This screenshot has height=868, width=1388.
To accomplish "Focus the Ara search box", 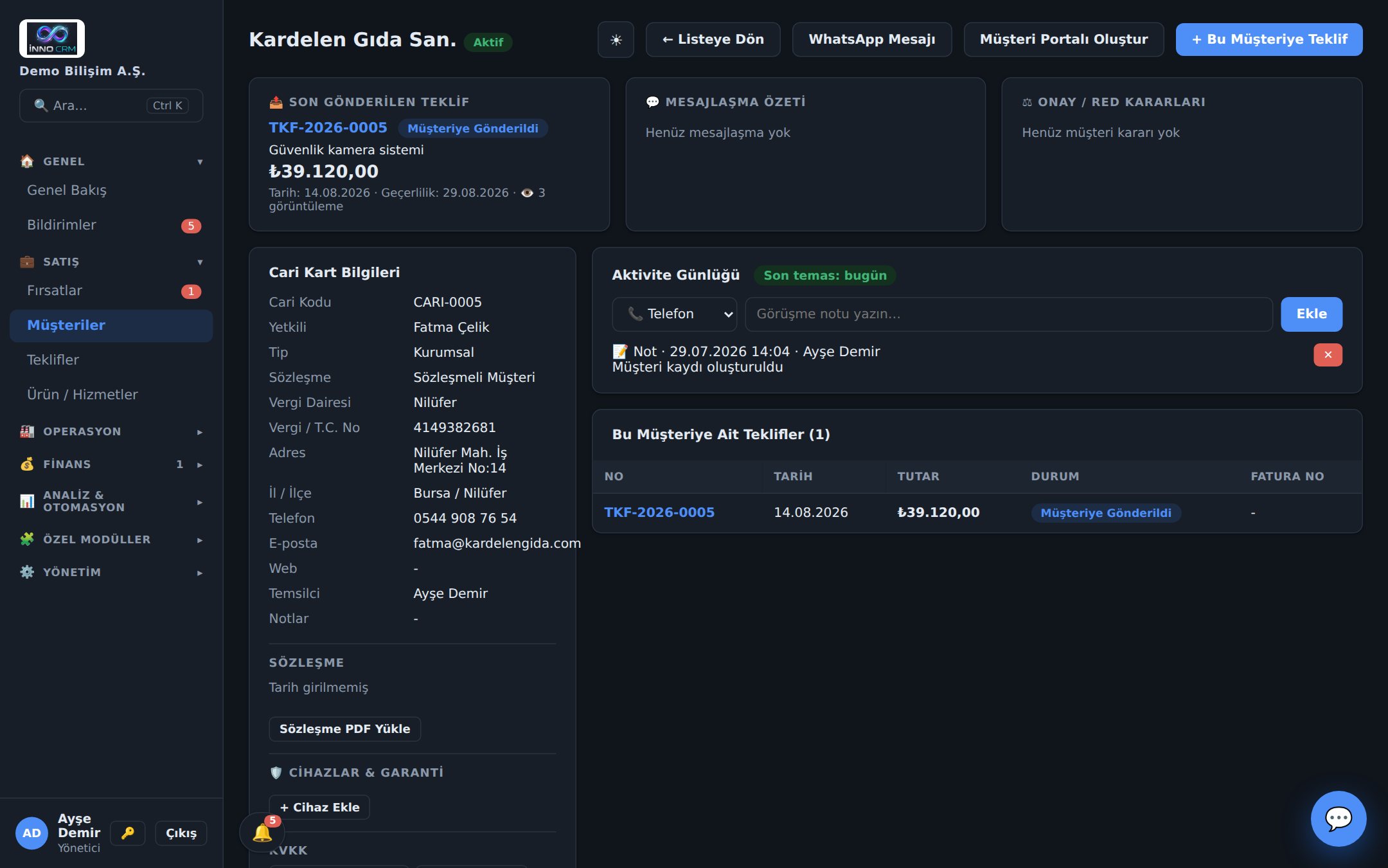I will [111, 105].
